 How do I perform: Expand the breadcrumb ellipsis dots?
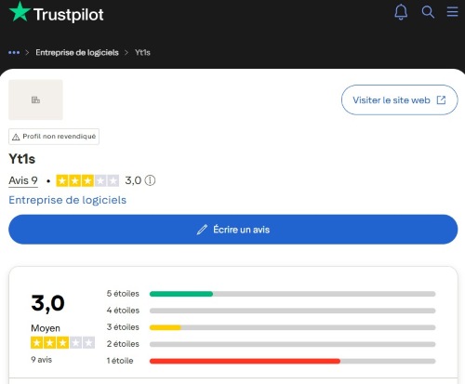14,53
